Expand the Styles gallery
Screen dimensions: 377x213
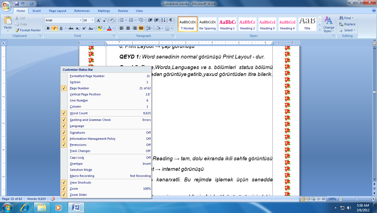320,29
